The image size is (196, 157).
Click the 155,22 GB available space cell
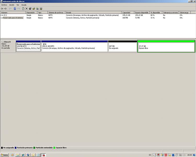point(139,15)
